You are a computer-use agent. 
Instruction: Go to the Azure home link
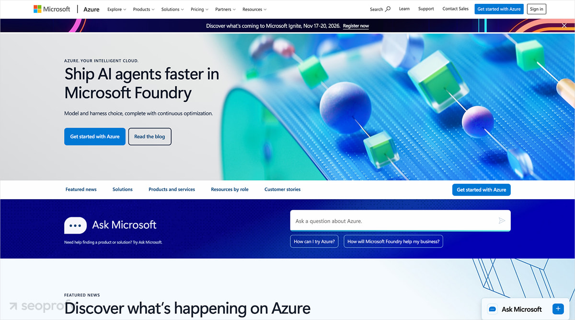92,9
